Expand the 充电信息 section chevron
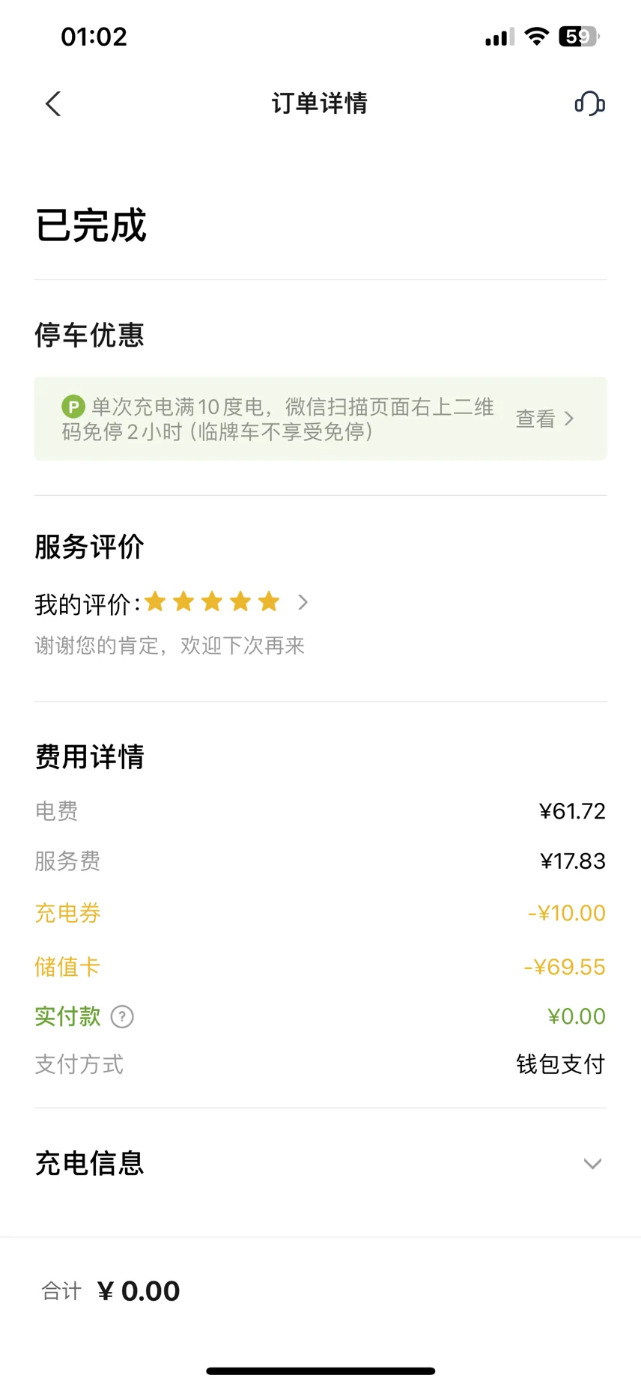 pyautogui.click(x=592, y=1164)
